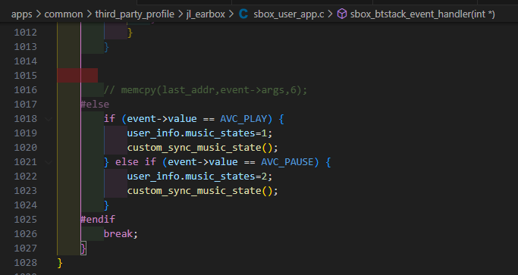
Task: Click line number 1024 in the gutter
Action: click(26, 205)
